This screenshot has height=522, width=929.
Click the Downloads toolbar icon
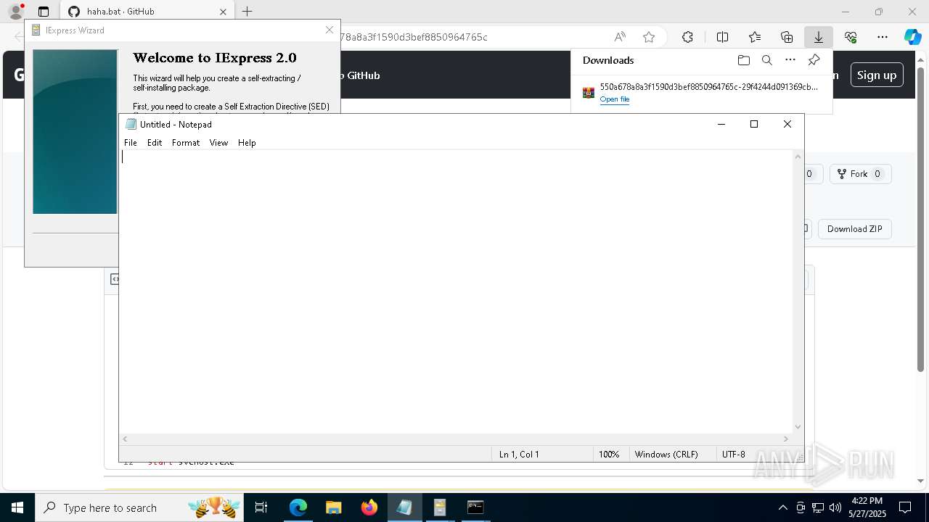pyautogui.click(x=819, y=37)
